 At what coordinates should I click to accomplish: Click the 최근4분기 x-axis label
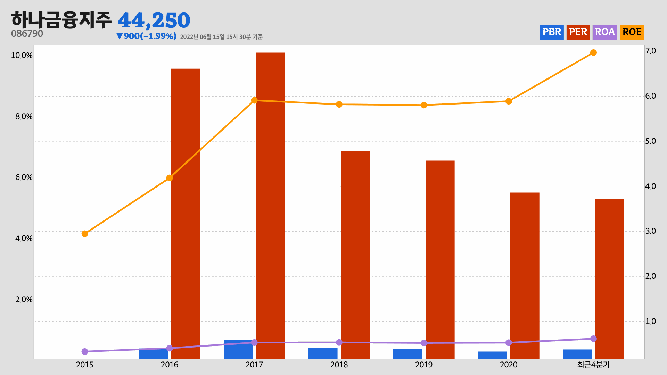(x=593, y=365)
